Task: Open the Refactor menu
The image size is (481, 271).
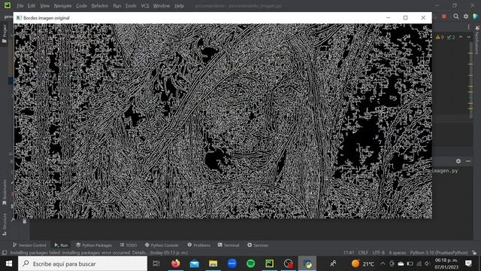Action: [100, 6]
